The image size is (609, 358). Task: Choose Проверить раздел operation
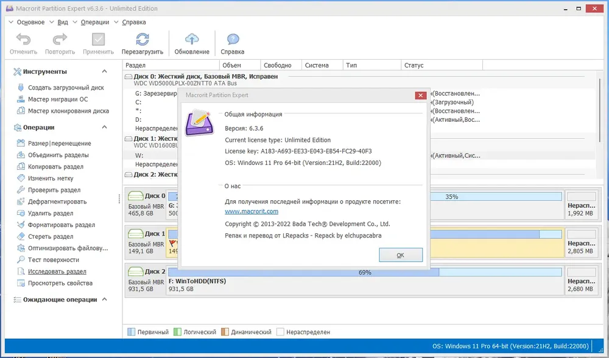[54, 190]
